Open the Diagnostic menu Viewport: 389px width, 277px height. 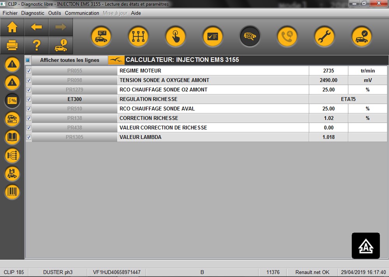33,13
